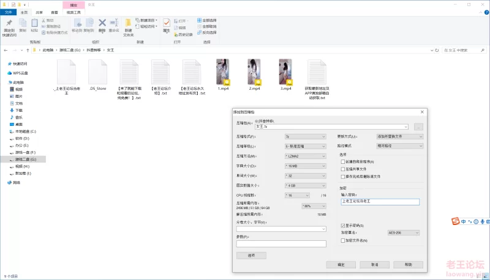Viewport: 490px width, 280px height.
Task: Click 此电脑 in the address breadcrumb
Action: click(48, 50)
